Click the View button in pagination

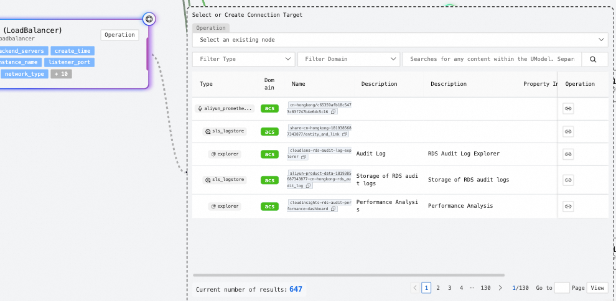pyautogui.click(x=597, y=288)
